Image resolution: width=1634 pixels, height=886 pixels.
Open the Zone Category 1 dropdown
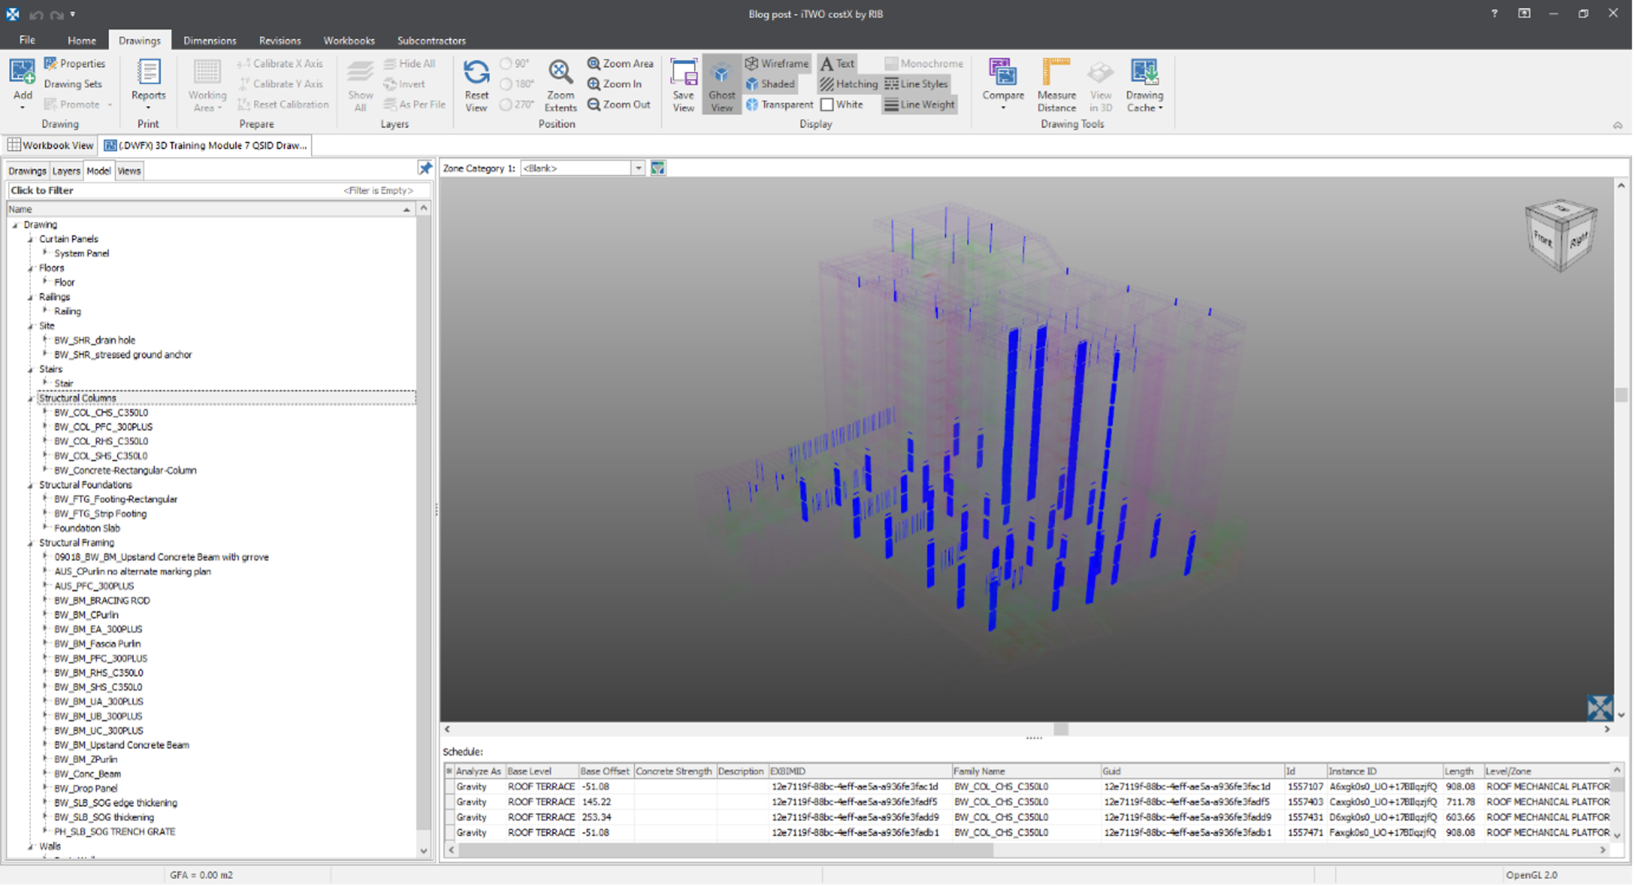click(638, 169)
